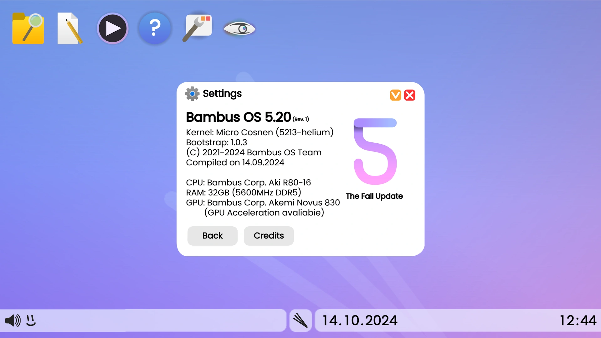Screen dimensions: 601x338
Task: Click the date 14.10.2024 in taskbar
Action: tap(360, 320)
